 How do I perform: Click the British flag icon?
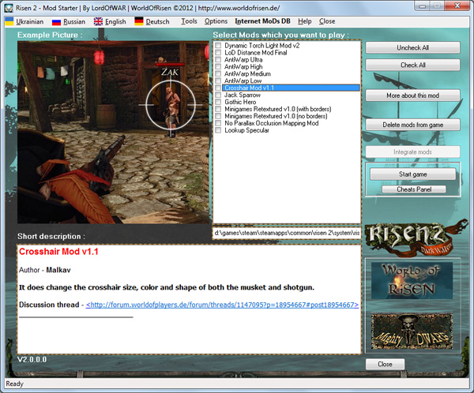click(98, 21)
